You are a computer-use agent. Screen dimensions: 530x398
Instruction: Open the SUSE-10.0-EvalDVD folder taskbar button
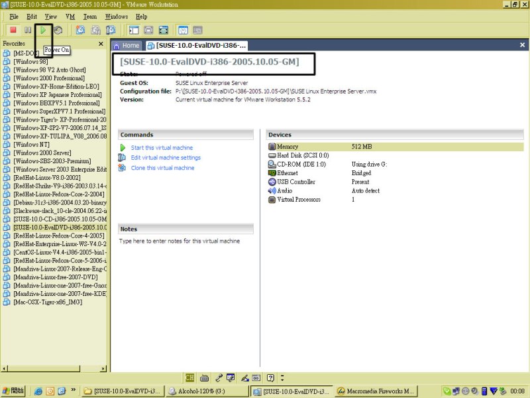[x=123, y=391]
